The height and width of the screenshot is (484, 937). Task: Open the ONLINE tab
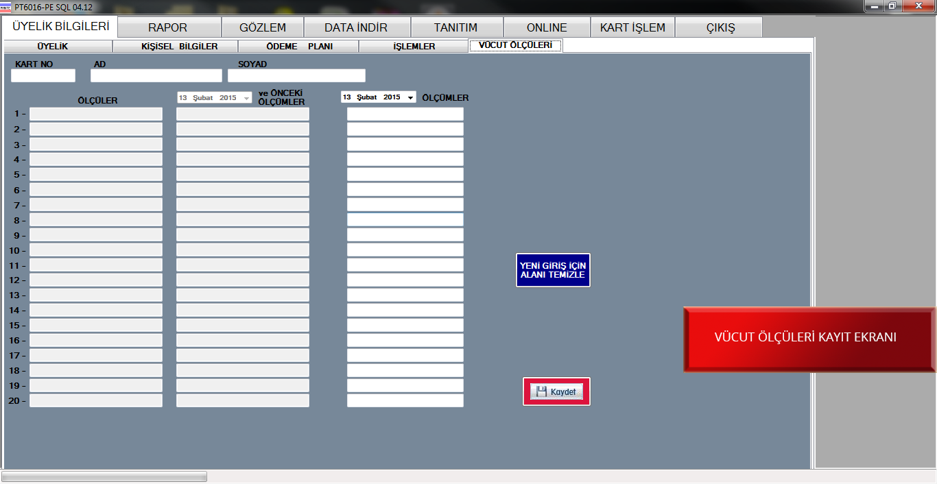(x=546, y=27)
